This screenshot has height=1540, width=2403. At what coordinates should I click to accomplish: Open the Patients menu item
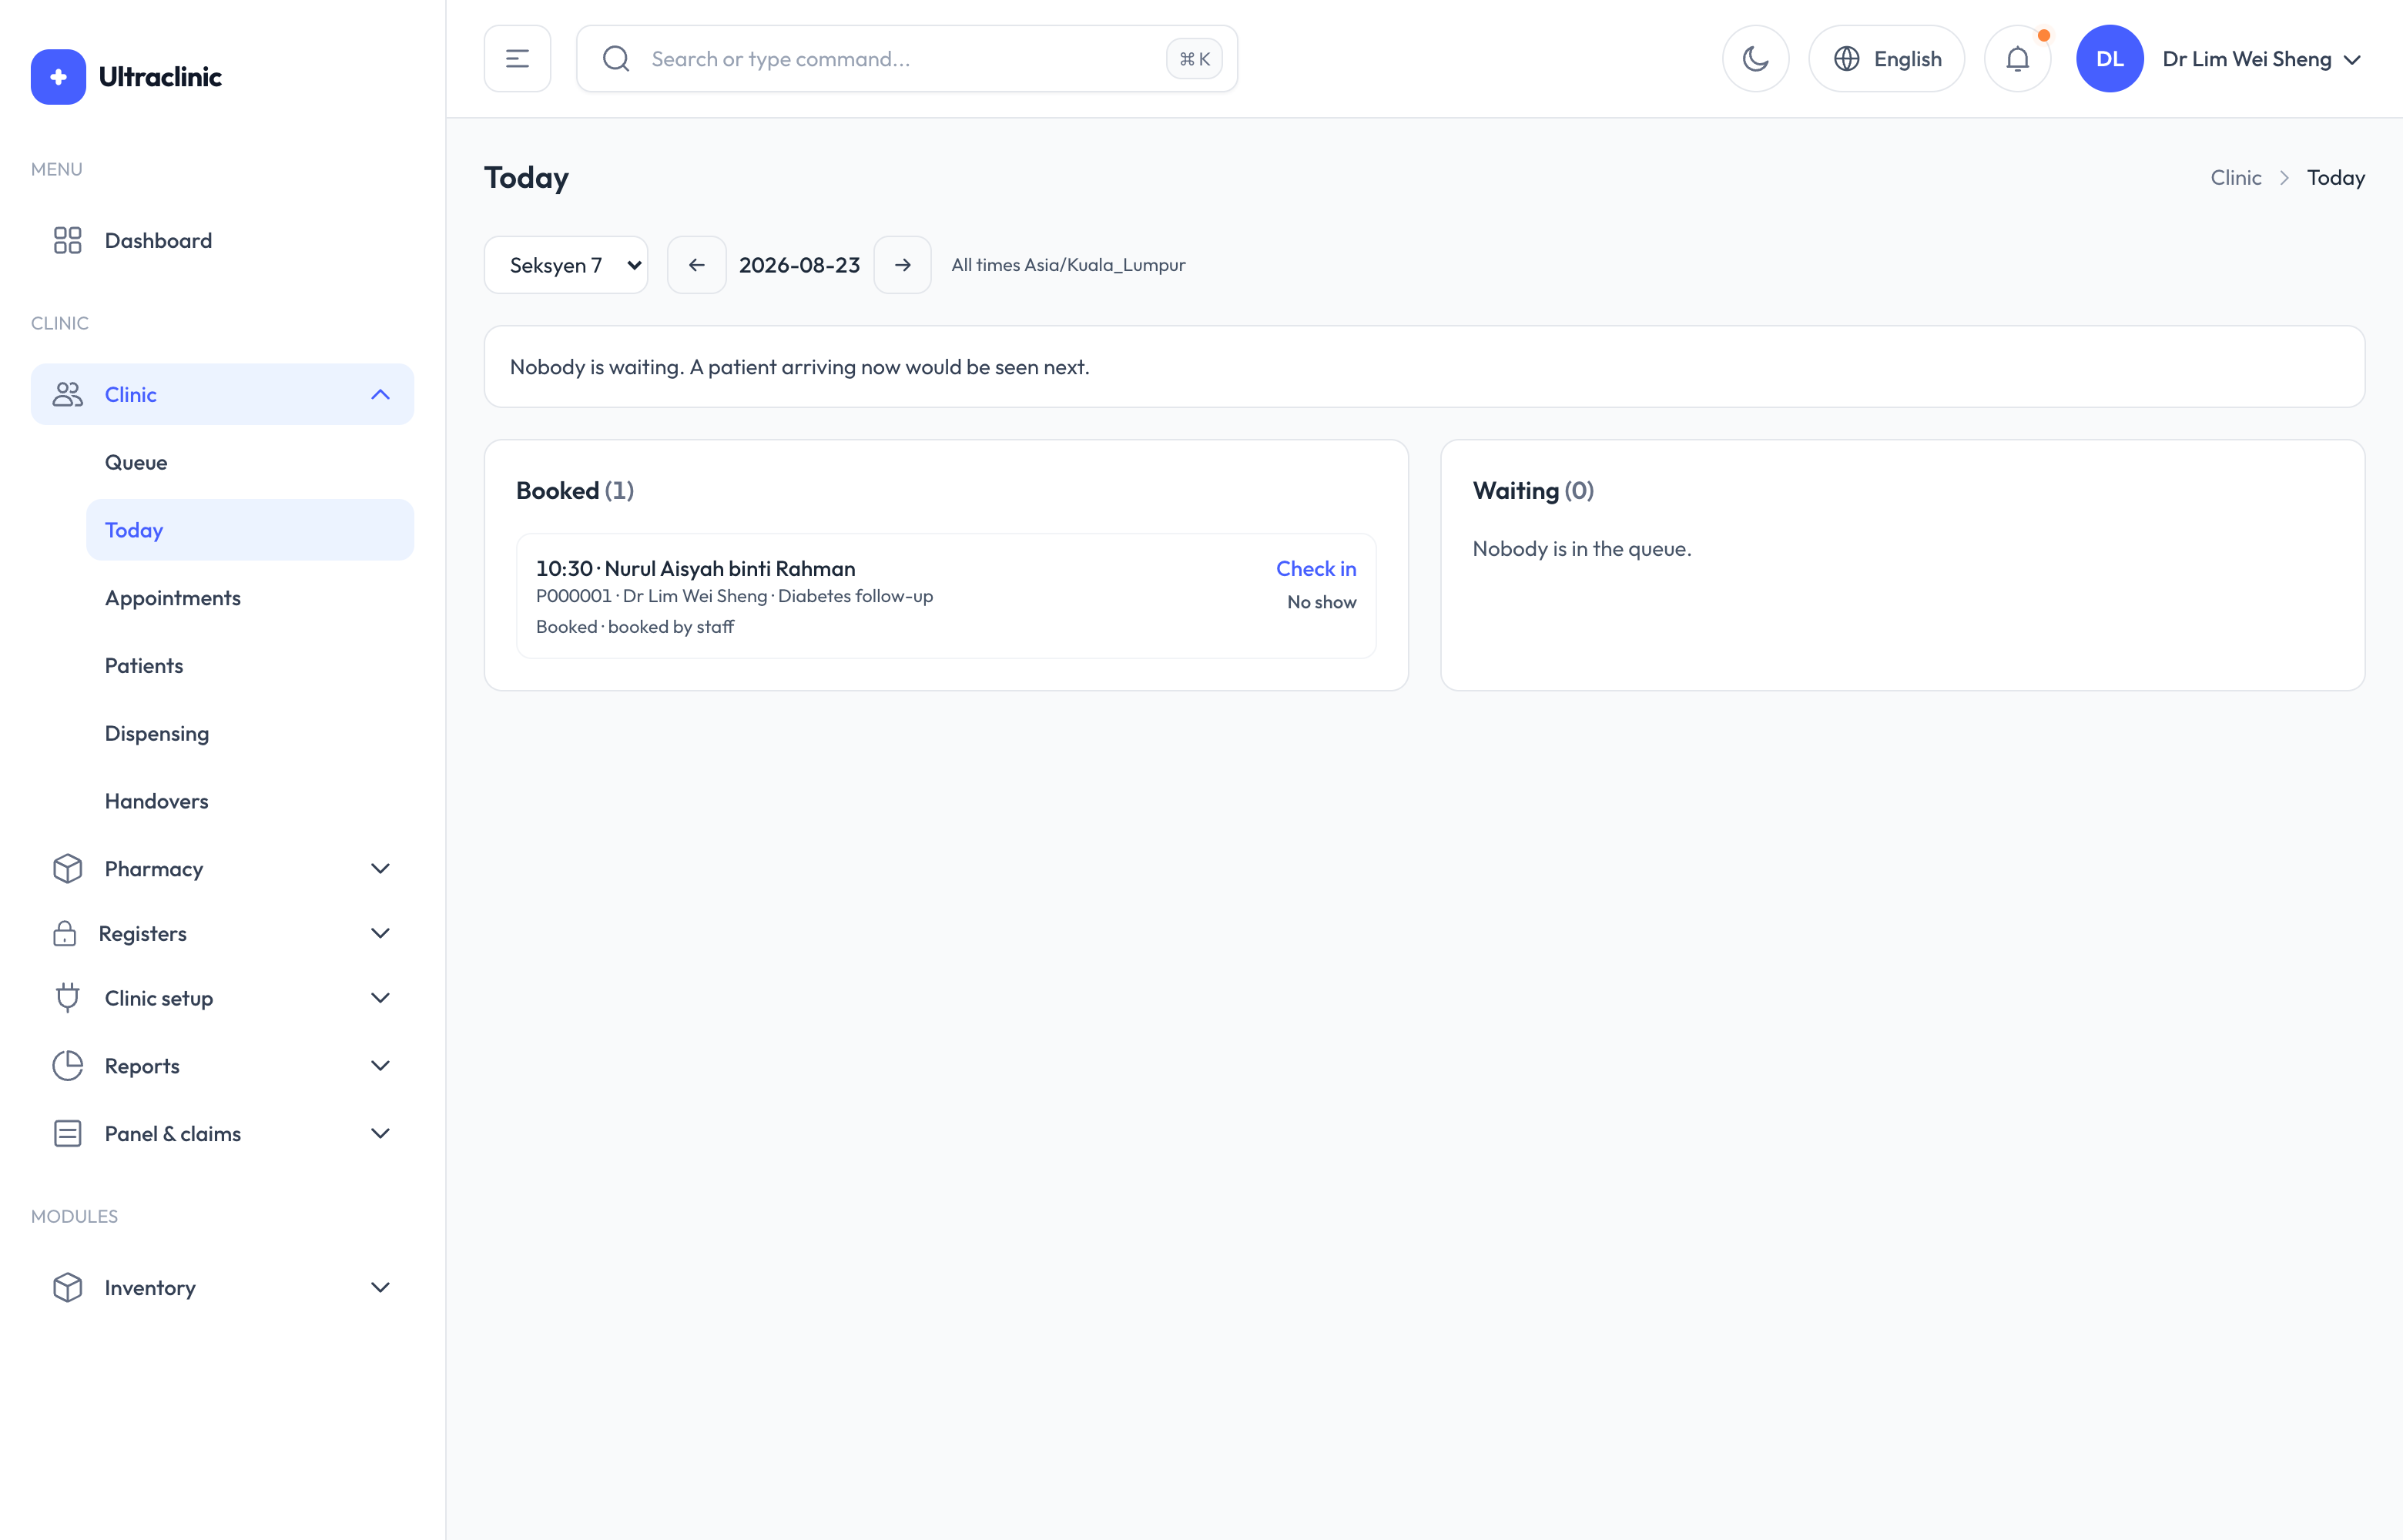(x=250, y=666)
